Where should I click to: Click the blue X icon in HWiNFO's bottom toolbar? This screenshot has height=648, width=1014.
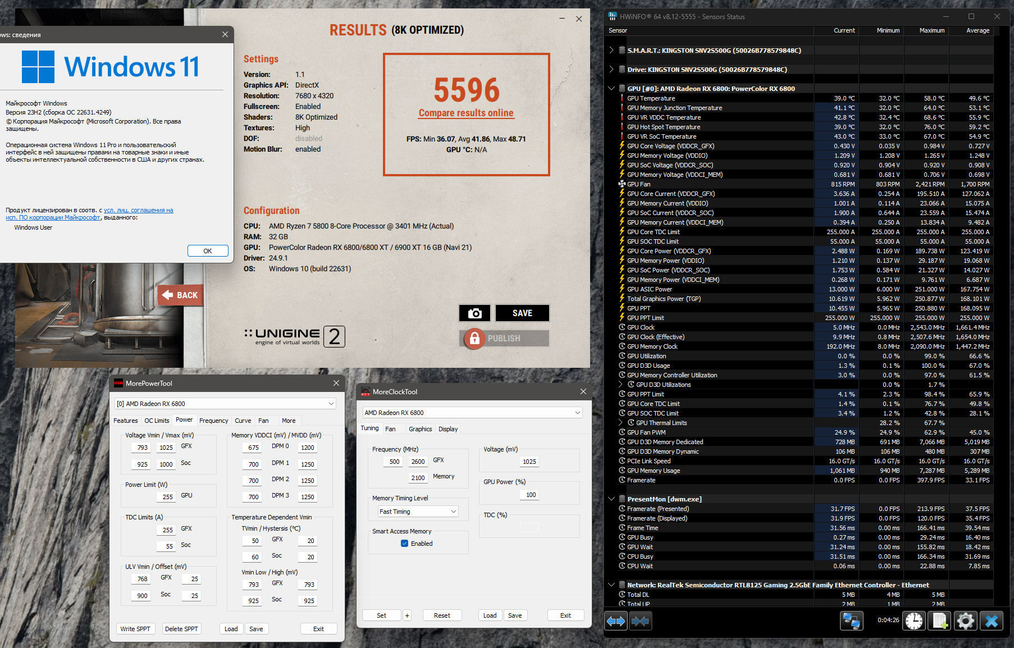click(992, 621)
